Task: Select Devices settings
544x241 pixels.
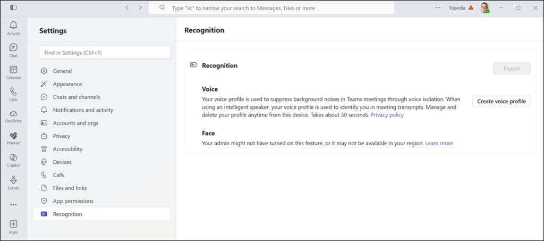Action: [x=101, y=162]
